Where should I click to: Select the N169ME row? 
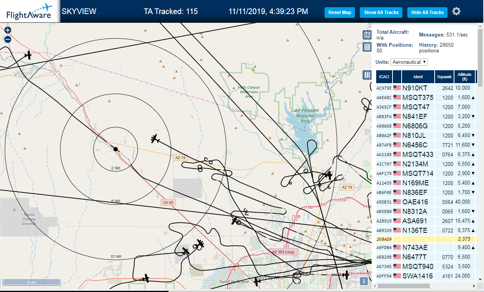click(x=426, y=183)
